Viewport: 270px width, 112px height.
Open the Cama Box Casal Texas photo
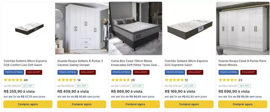[135, 29]
